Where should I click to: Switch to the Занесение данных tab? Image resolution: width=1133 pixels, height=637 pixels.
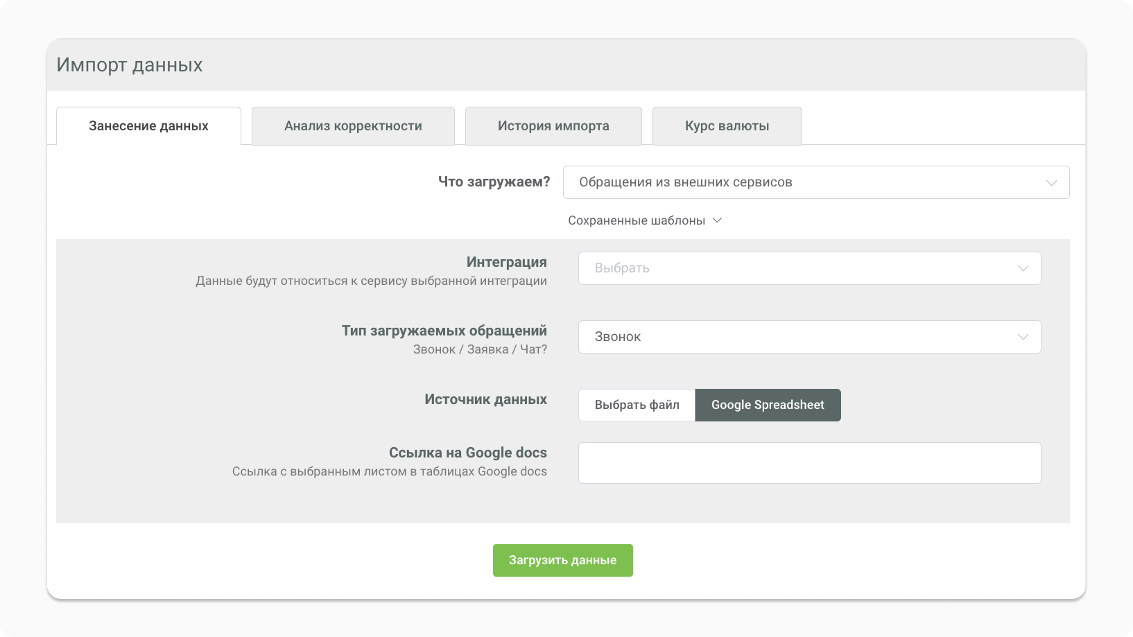point(148,126)
